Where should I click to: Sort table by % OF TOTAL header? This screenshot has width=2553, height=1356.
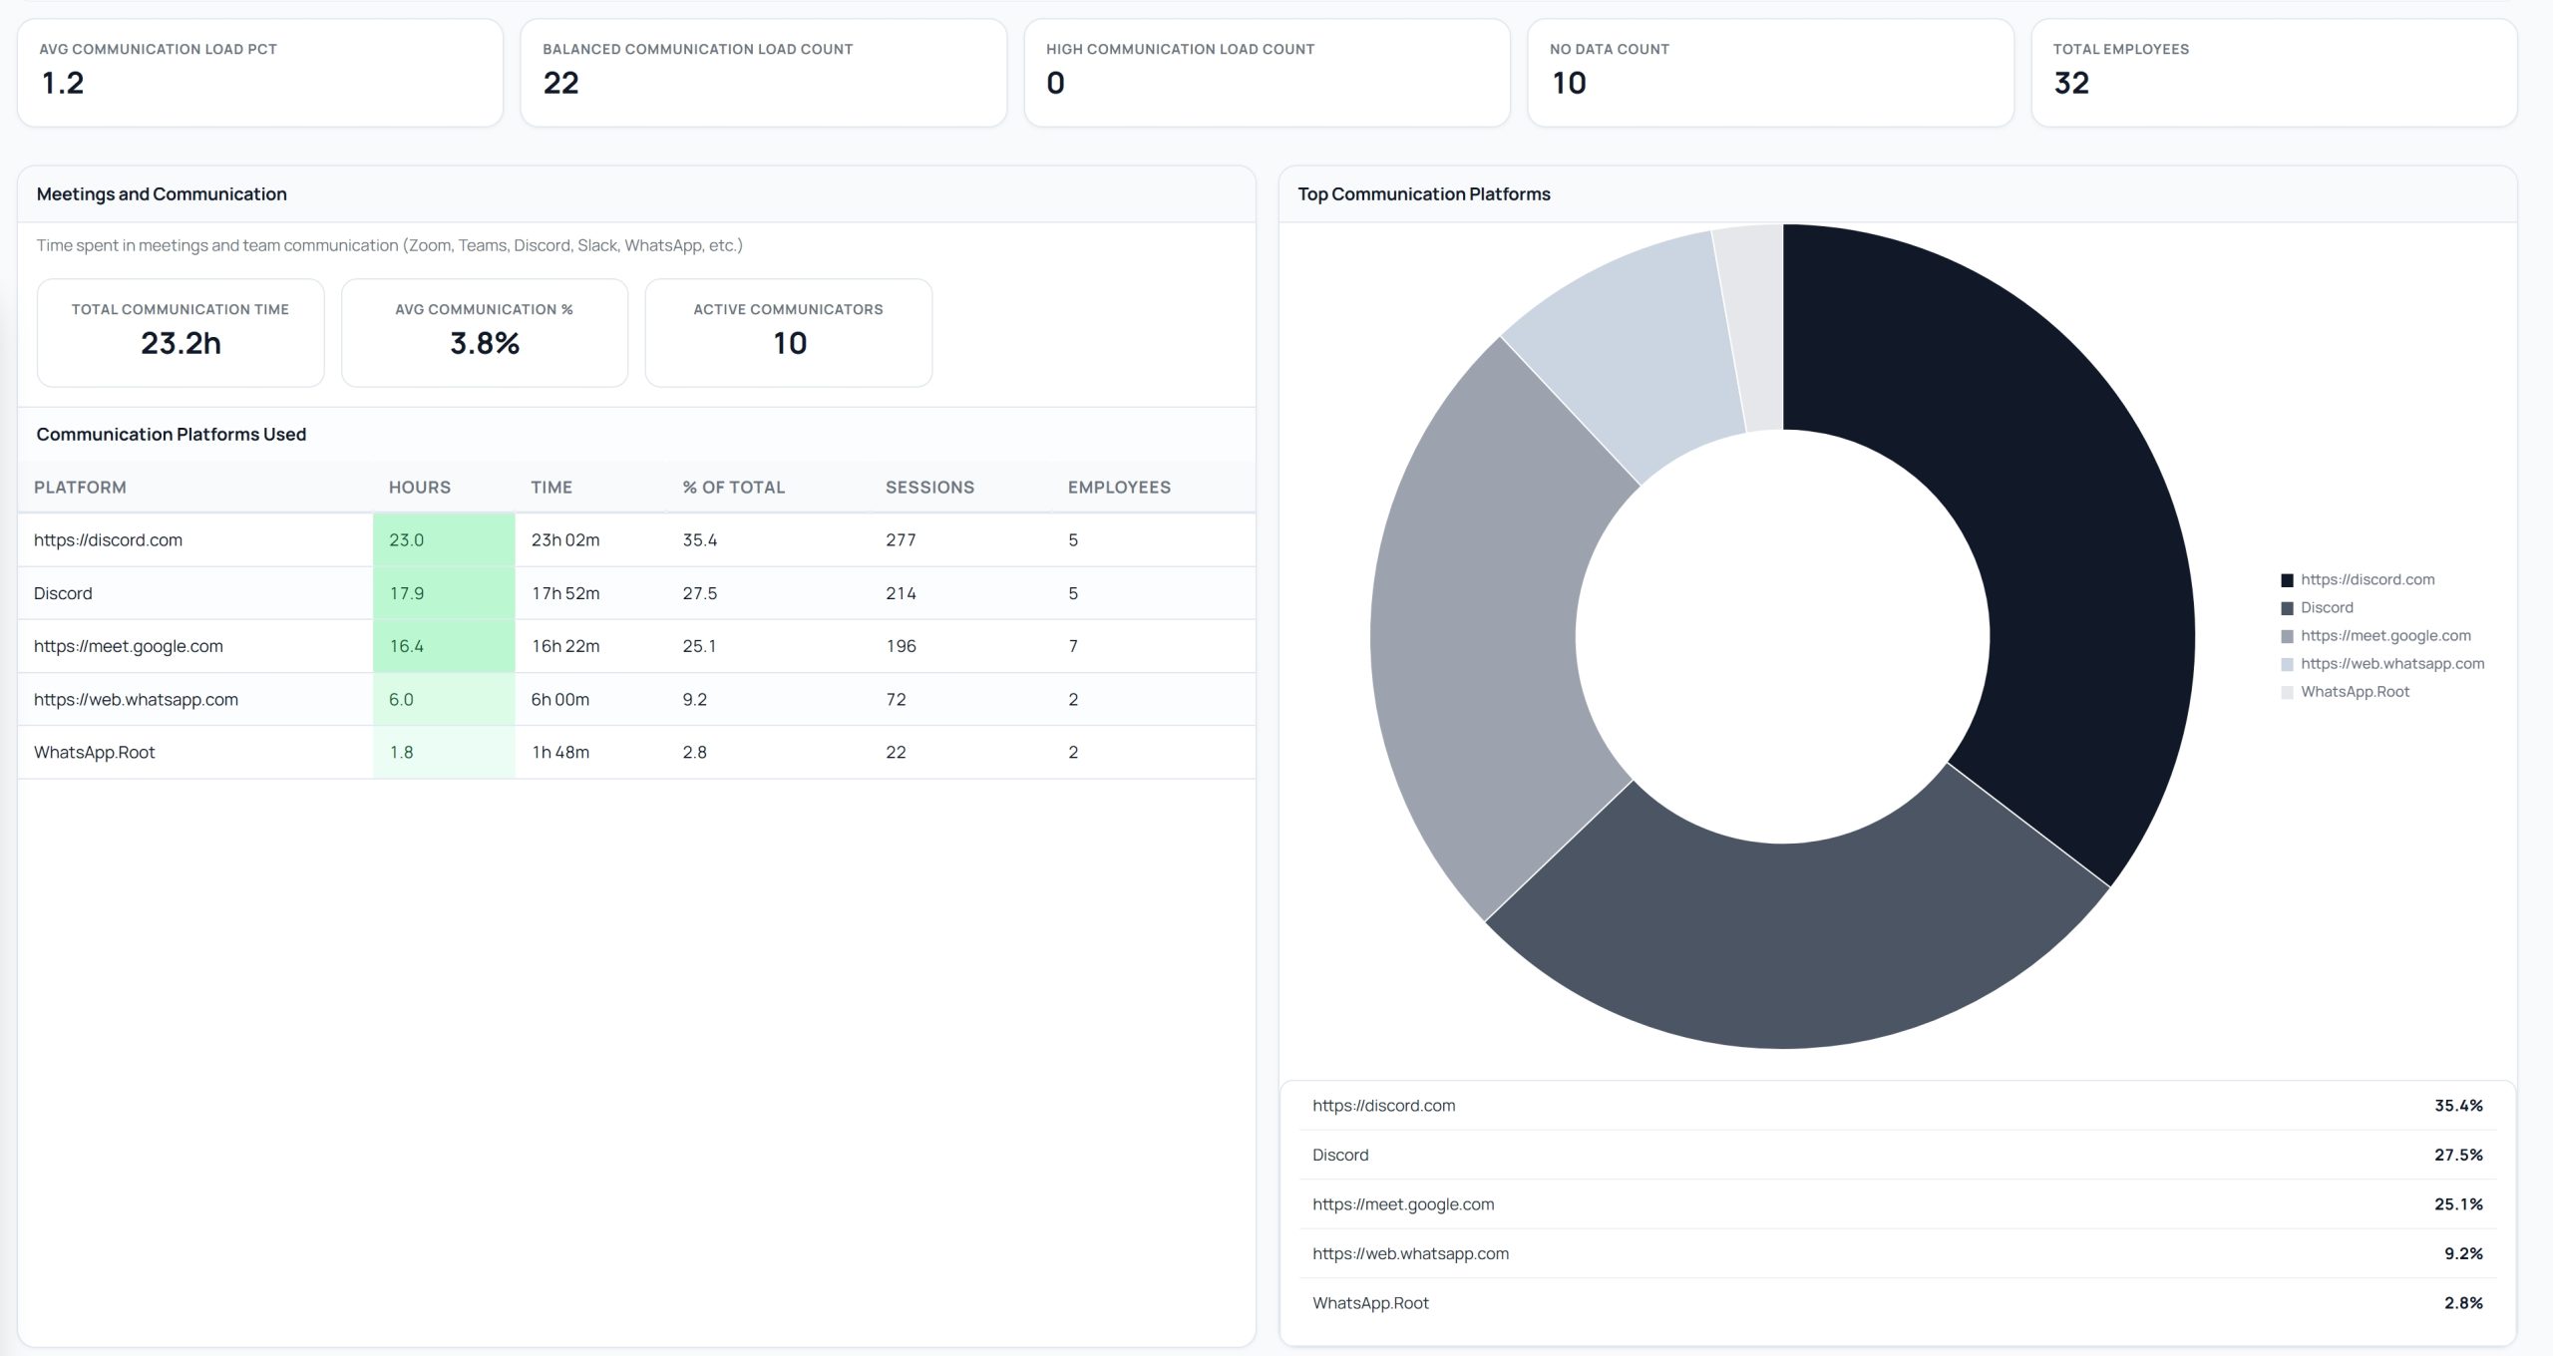click(x=734, y=488)
